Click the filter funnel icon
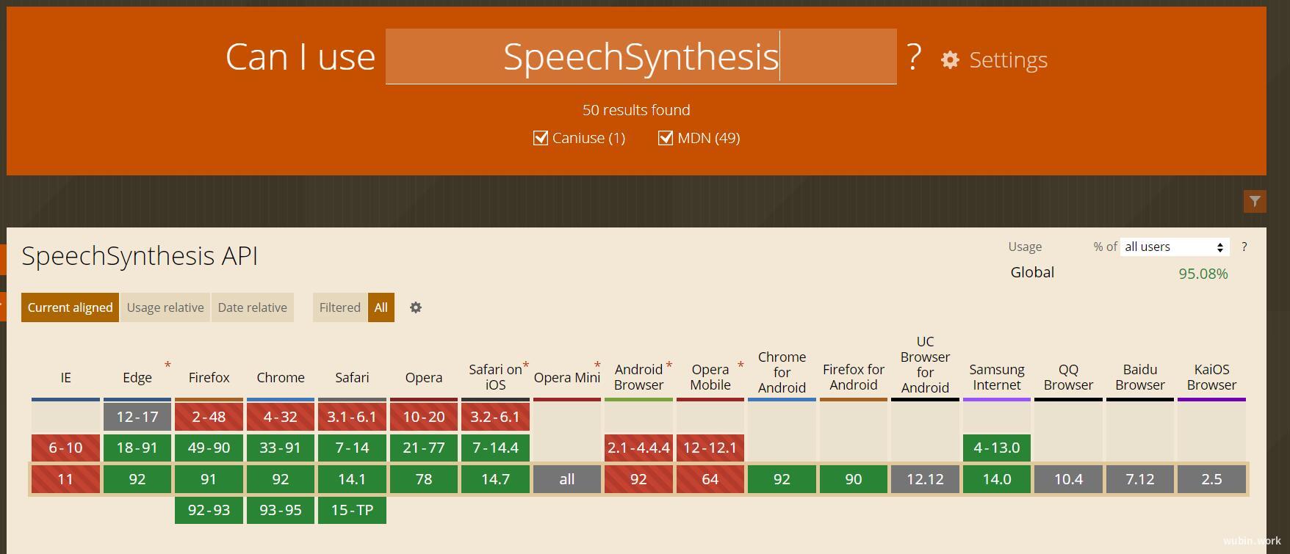The width and height of the screenshot is (1290, 554). click(x=1255, y=201)
